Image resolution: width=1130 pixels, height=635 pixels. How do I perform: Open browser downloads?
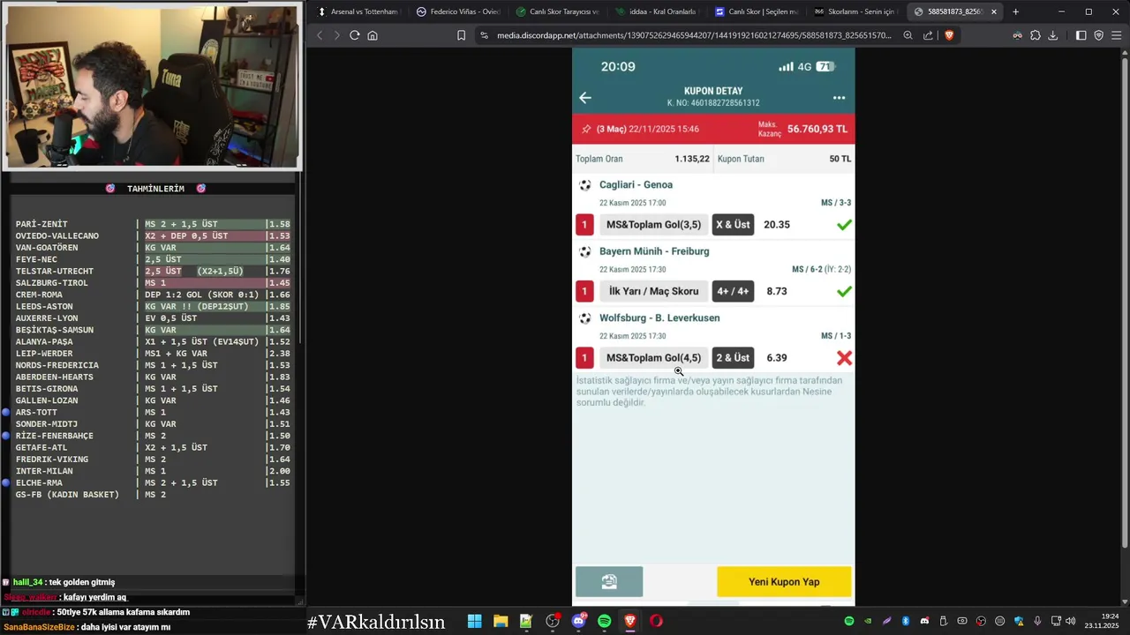coord(1052,35)
